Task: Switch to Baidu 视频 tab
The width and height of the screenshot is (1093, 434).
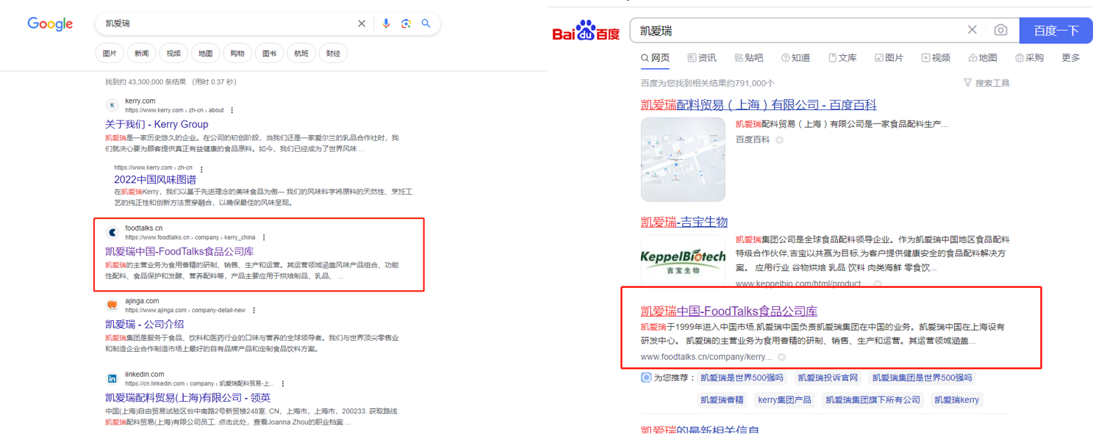Action: coord(936,58)
